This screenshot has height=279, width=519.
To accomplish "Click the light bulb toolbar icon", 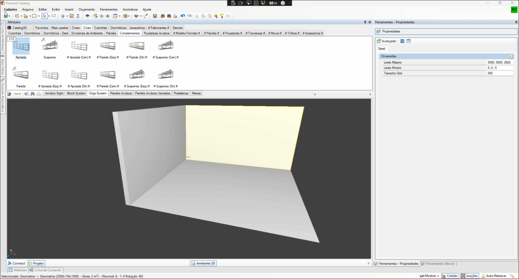I will coord(146,16).
